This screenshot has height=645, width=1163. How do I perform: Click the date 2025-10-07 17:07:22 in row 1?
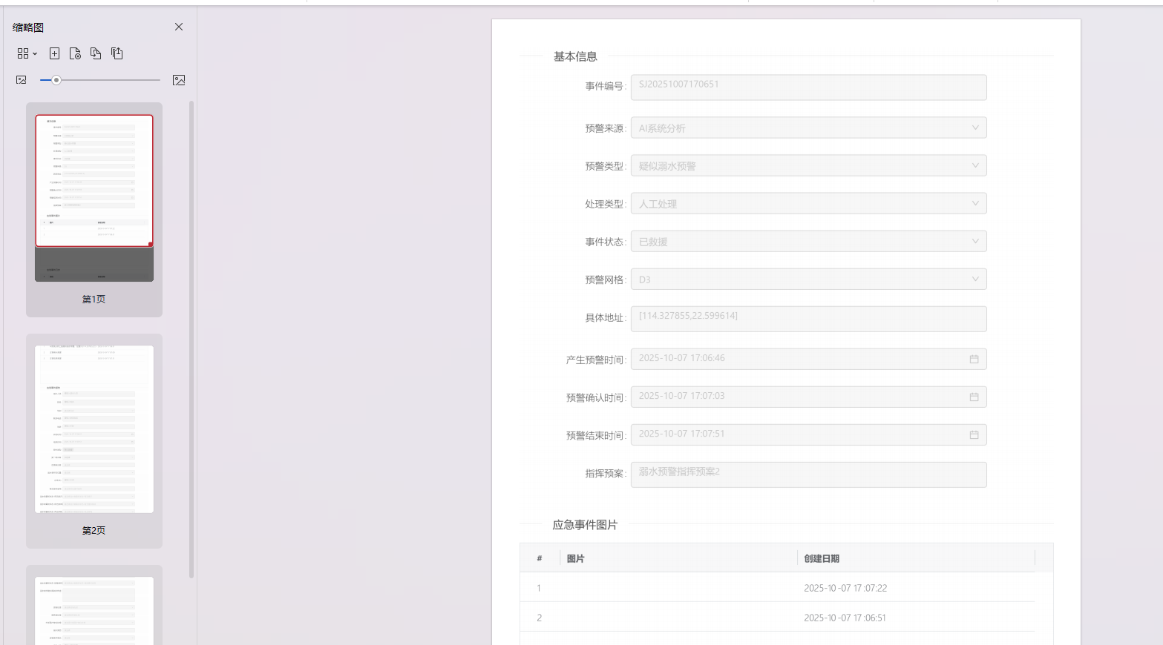point(845,588)
